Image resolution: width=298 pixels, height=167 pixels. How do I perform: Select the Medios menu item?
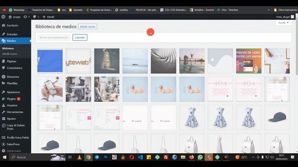coord(15,41)
